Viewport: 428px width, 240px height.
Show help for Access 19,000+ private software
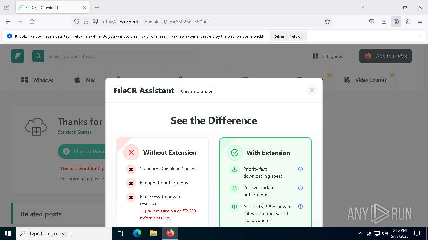(x=300, y=206)
